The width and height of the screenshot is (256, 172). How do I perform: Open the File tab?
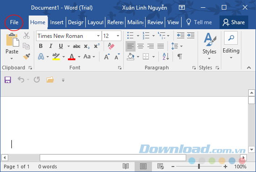tap(14, 22)
